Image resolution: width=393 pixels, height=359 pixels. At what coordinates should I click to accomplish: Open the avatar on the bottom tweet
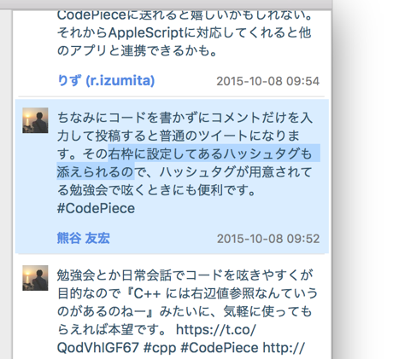(35, 278)
